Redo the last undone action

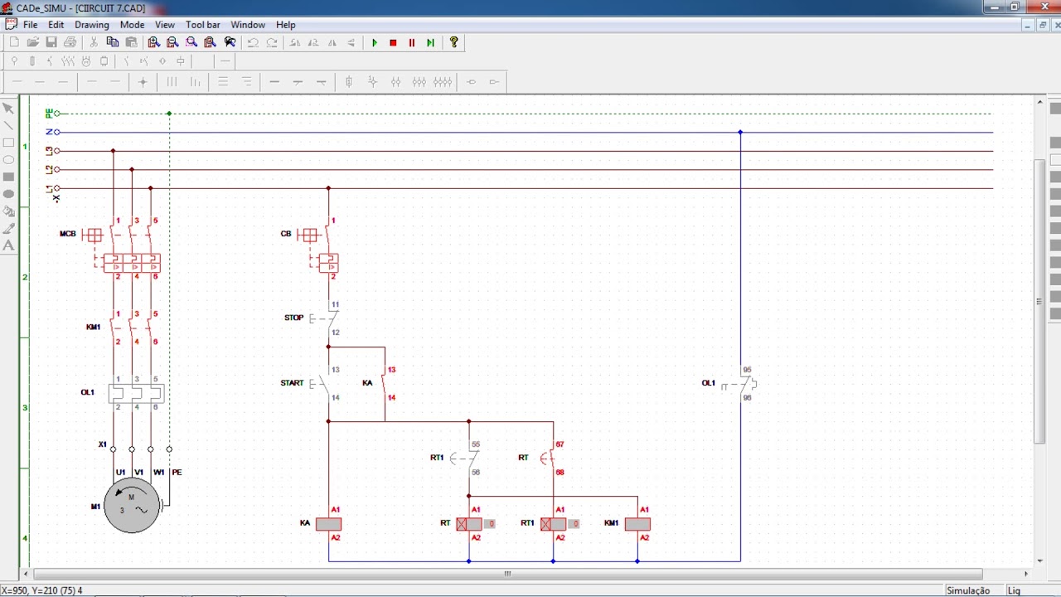(271, 42)
